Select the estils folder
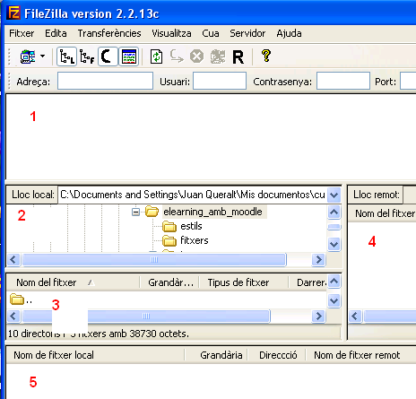Viewport: 416px width, 399px height. (191, 226)
